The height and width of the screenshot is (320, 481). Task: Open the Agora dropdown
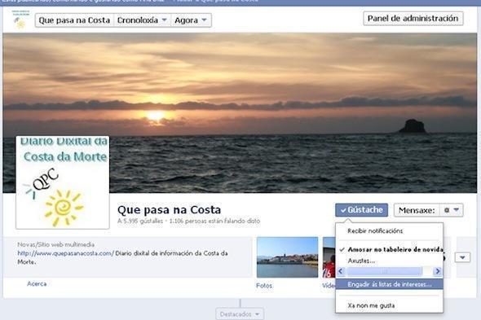(x=191, y=20)
